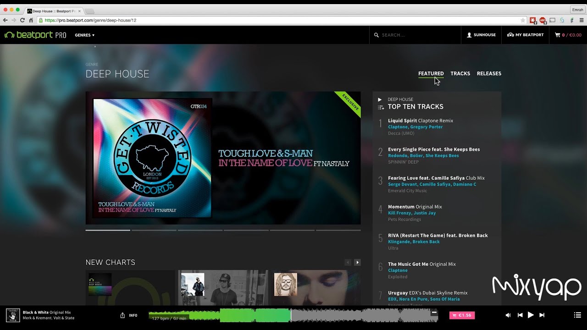587x330 pixels.
Task: Open the Sunhouse account menu
Action: pos(481,35)
